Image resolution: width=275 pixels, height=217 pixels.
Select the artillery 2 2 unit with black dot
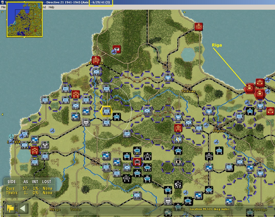tap(178, 162)
